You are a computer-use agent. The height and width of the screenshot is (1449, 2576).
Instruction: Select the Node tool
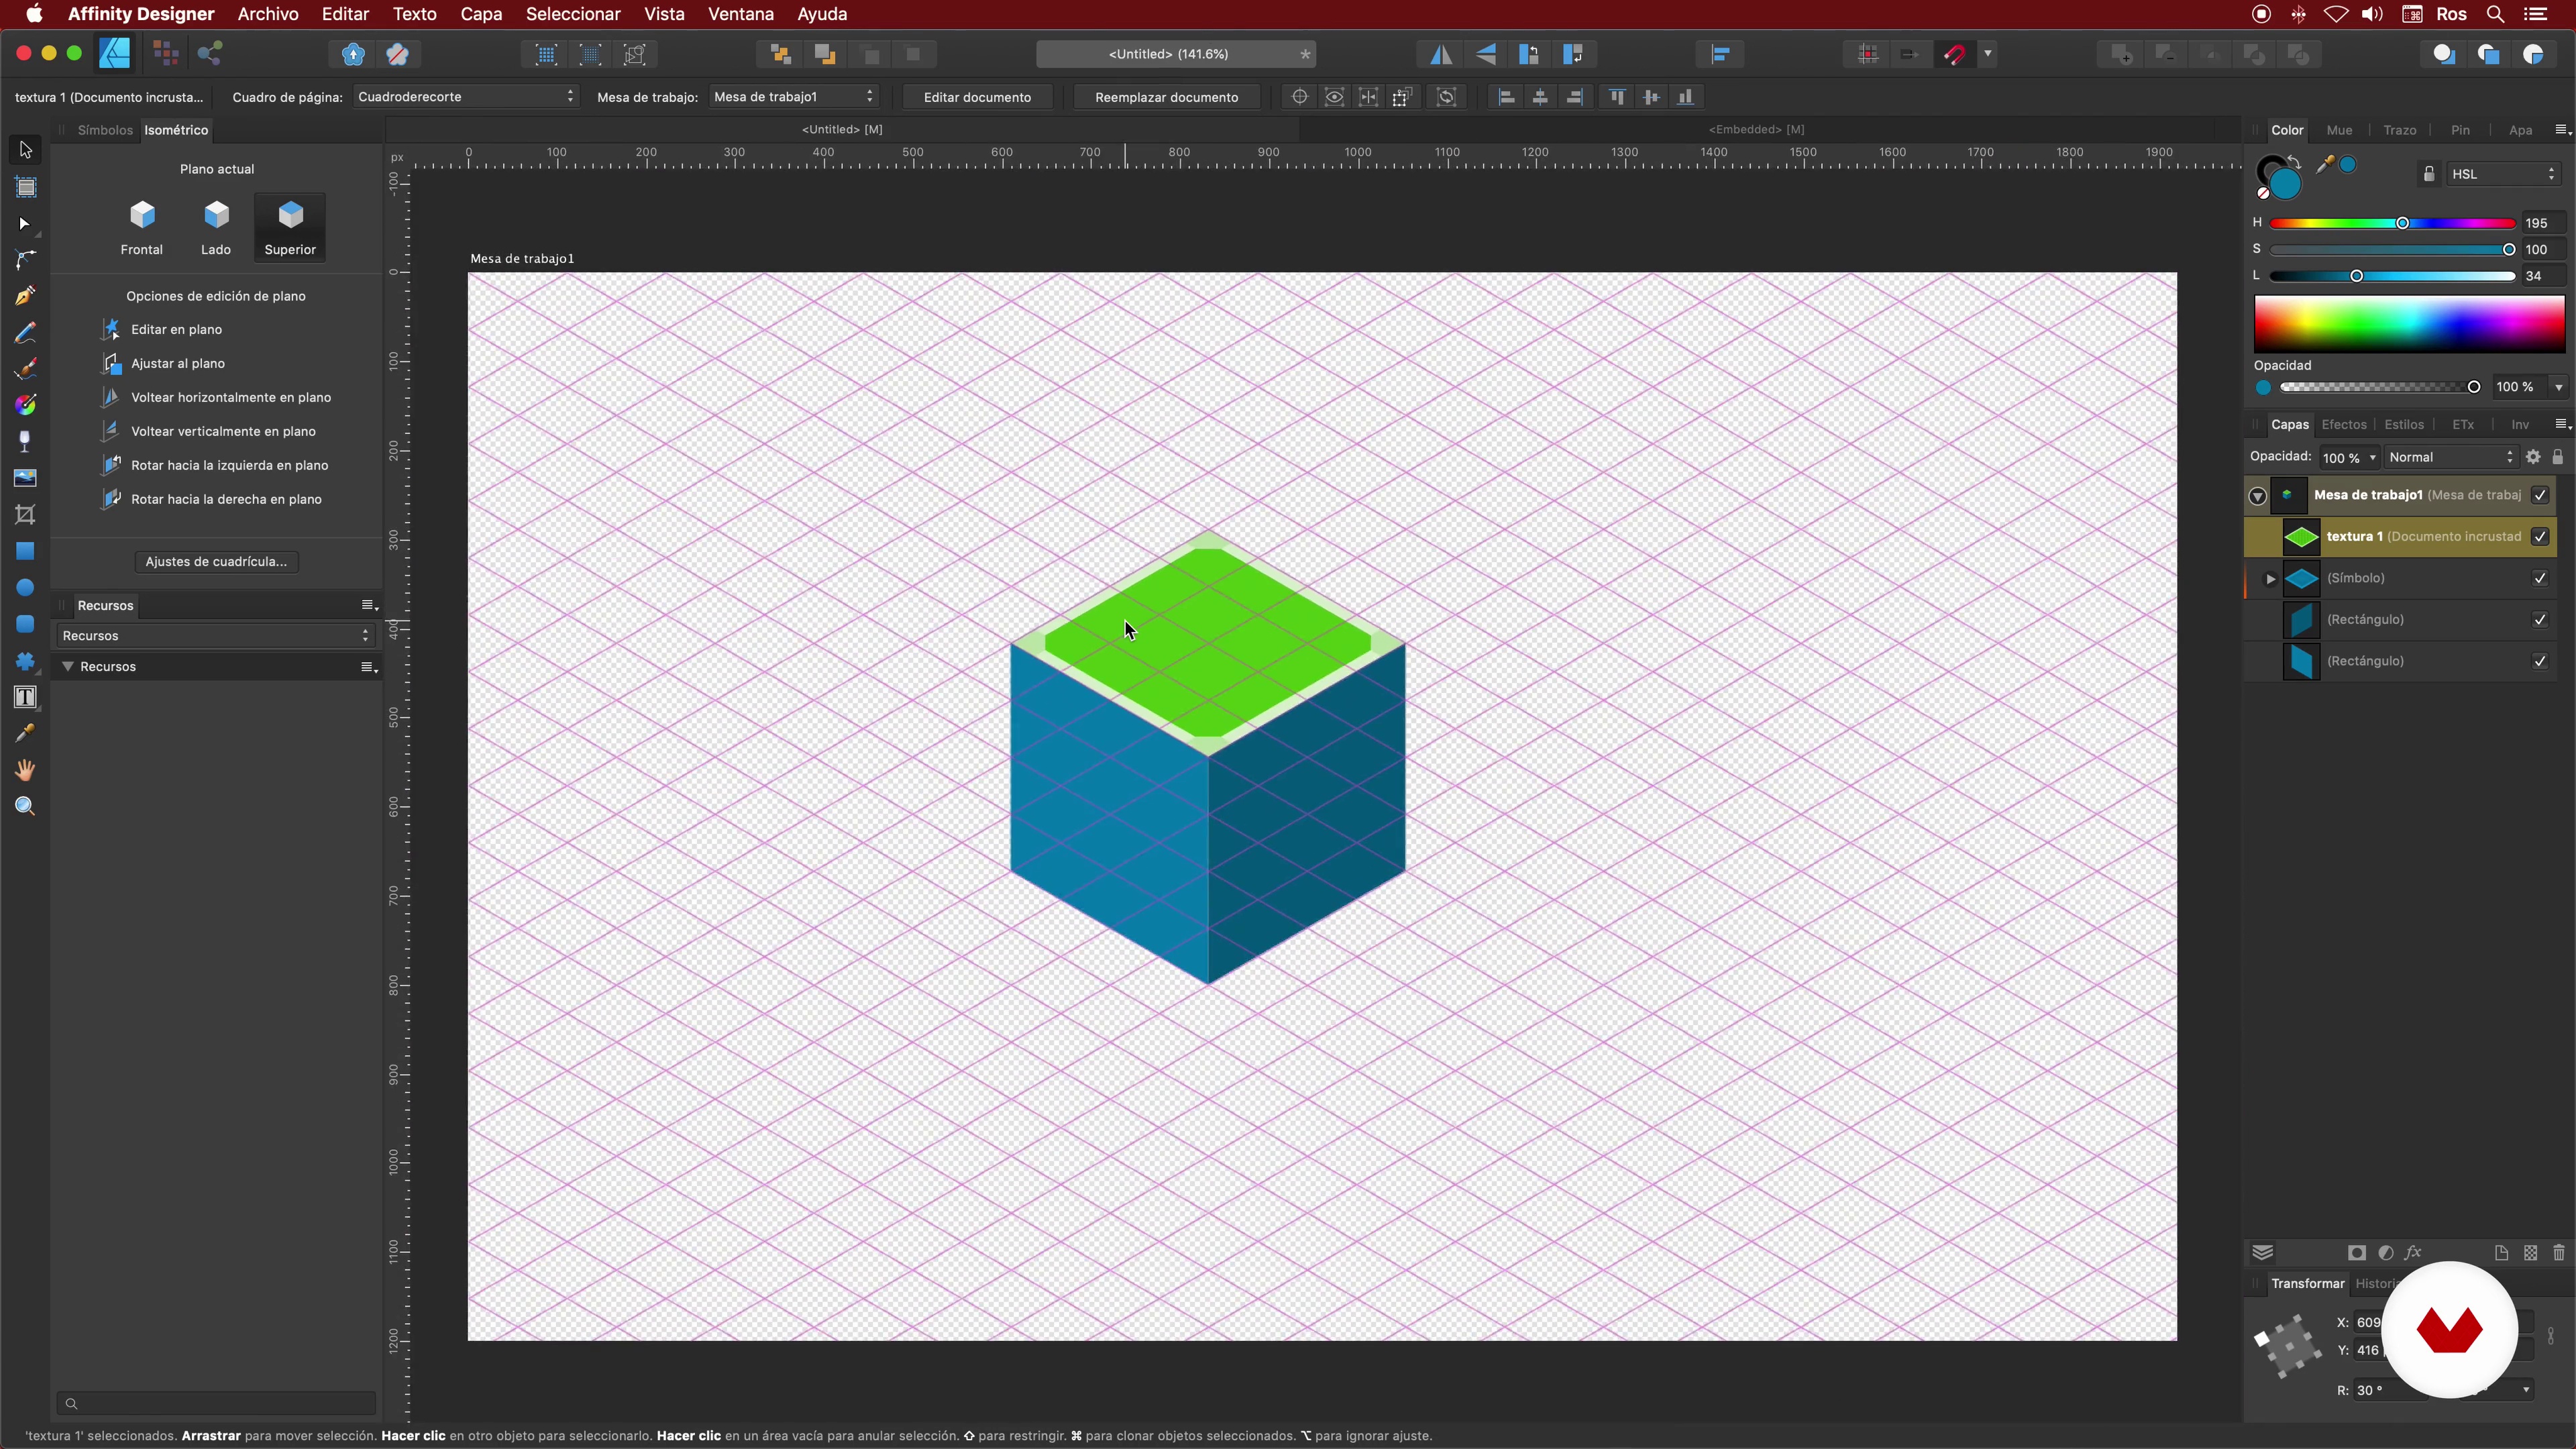(25, 224)
